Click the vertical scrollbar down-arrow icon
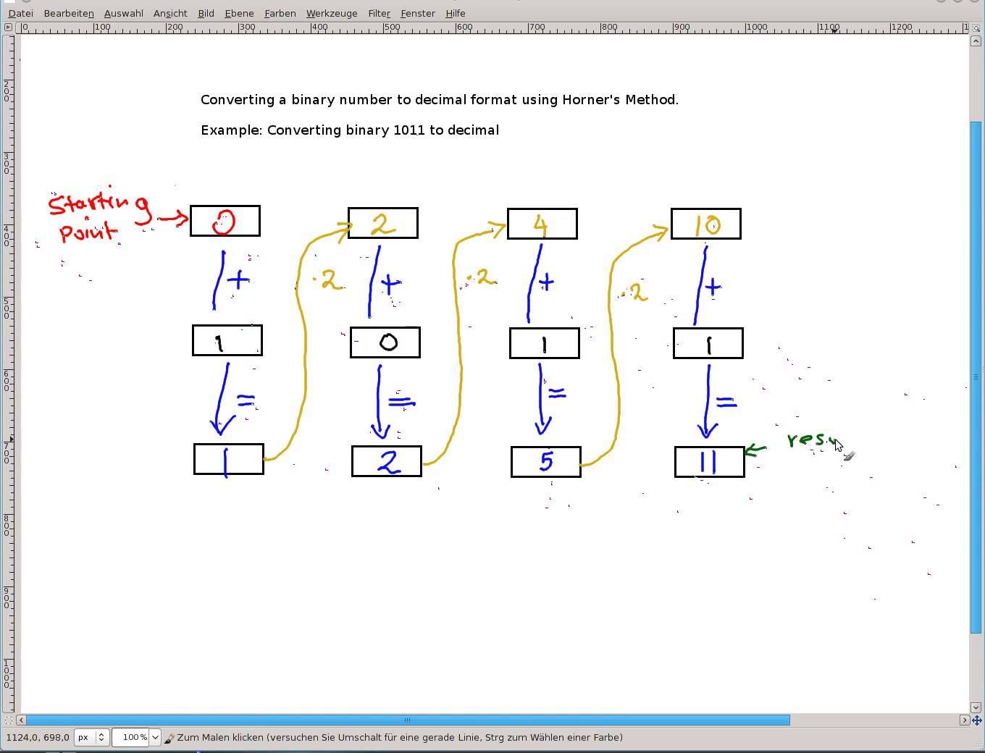985x753 pixels. (976, 708)
